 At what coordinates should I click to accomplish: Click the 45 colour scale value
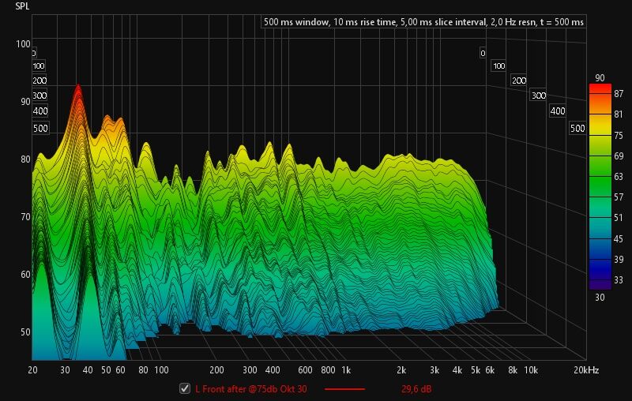tap(619, 238)
